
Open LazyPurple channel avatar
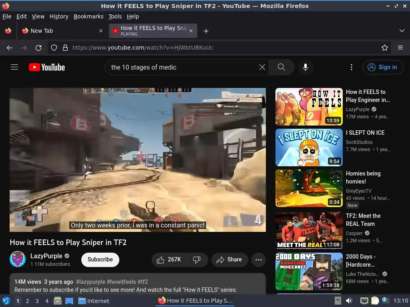(18, 259)
